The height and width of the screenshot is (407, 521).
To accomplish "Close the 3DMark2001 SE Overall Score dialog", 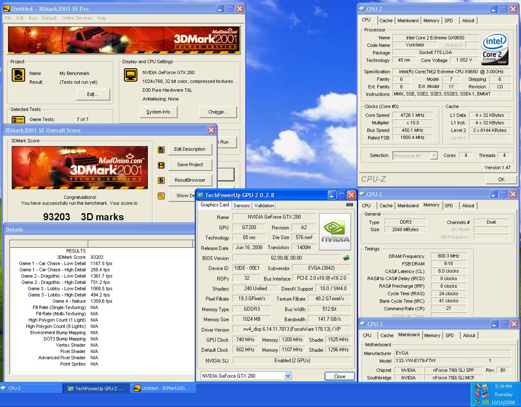I will pyautogui.click(x=211, y=130).
